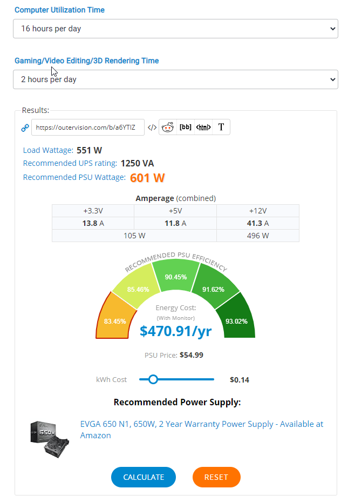Select the 93.02% efficiency gauge segment

pyautogui.click(x=236, y=320)
